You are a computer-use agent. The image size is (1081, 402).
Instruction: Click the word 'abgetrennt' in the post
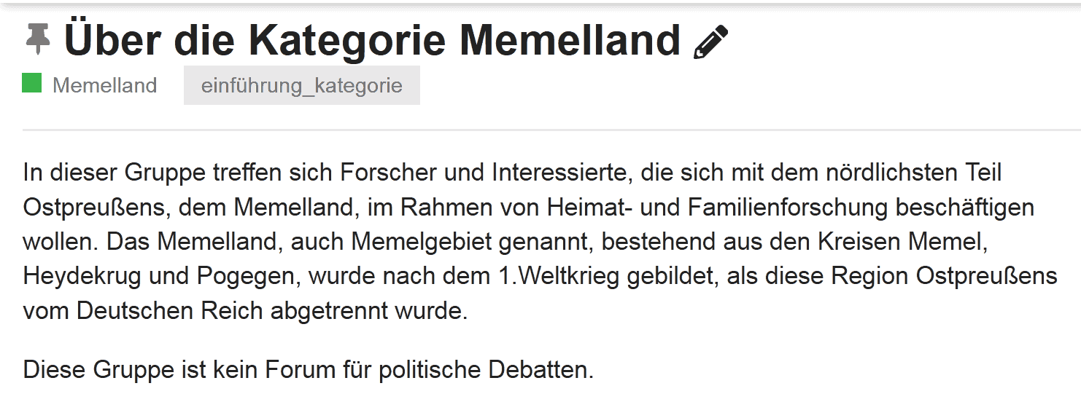[331, 311]
